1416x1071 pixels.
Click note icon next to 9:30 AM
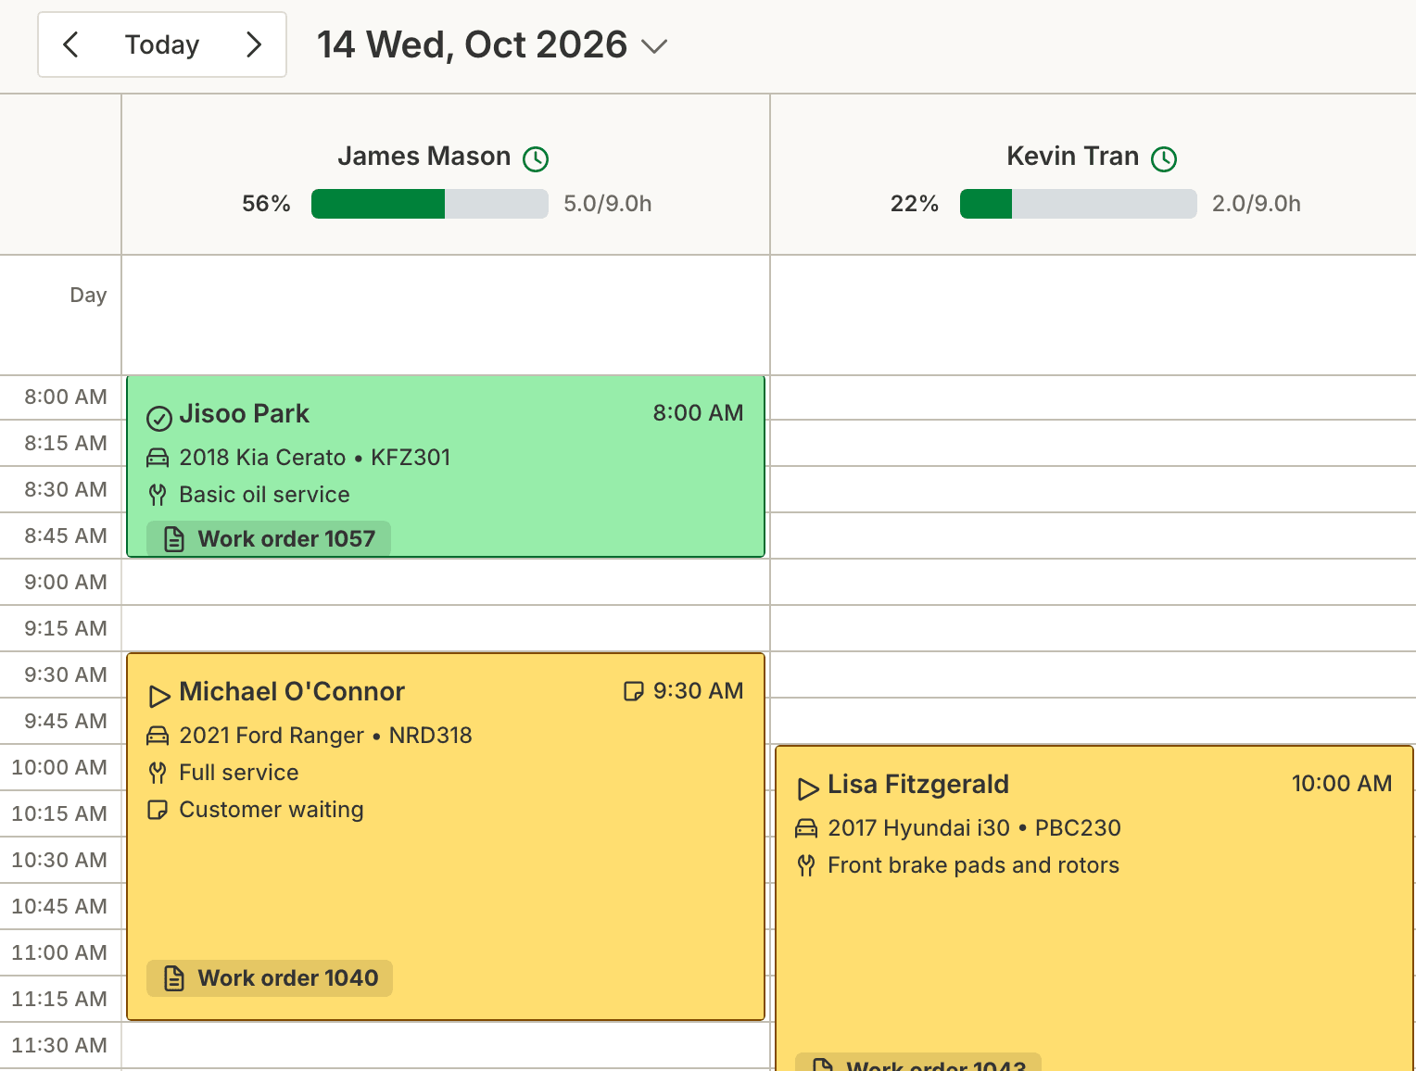pos(634,691)
